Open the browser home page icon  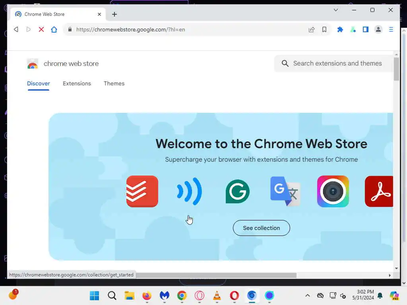point(54,29)
